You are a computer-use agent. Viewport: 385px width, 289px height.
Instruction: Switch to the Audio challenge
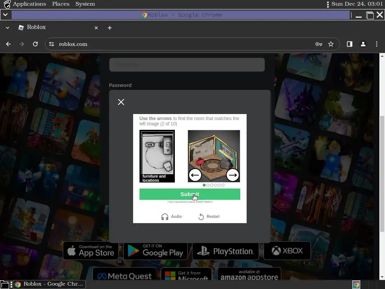click(x=171, y=216)
